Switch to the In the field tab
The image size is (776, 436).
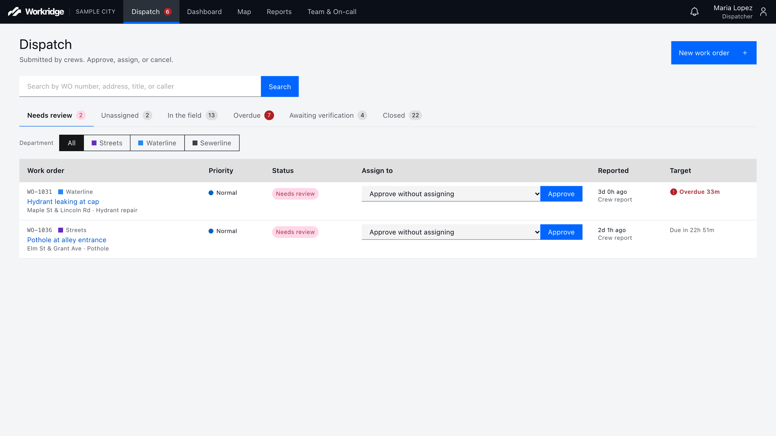(x=192, y=115)
